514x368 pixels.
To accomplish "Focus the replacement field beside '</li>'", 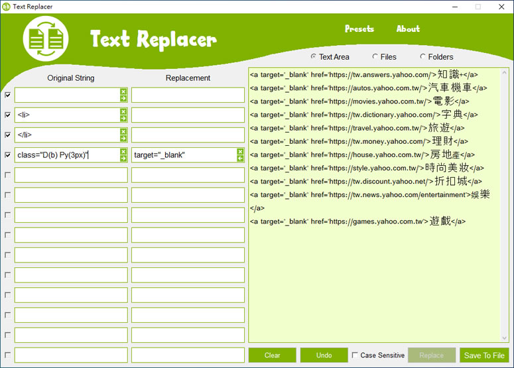I will click(x=188, y=135).
